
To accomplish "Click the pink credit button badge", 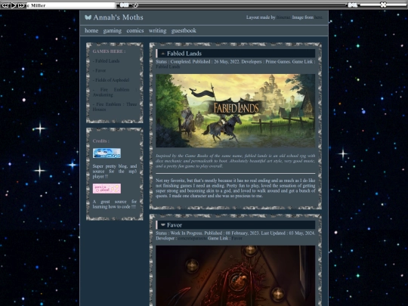I will point(107,188).
